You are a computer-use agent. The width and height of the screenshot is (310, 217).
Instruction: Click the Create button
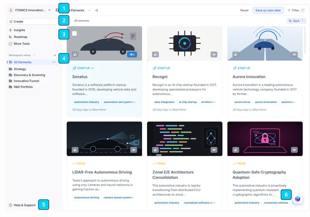[x=33, y=22]
